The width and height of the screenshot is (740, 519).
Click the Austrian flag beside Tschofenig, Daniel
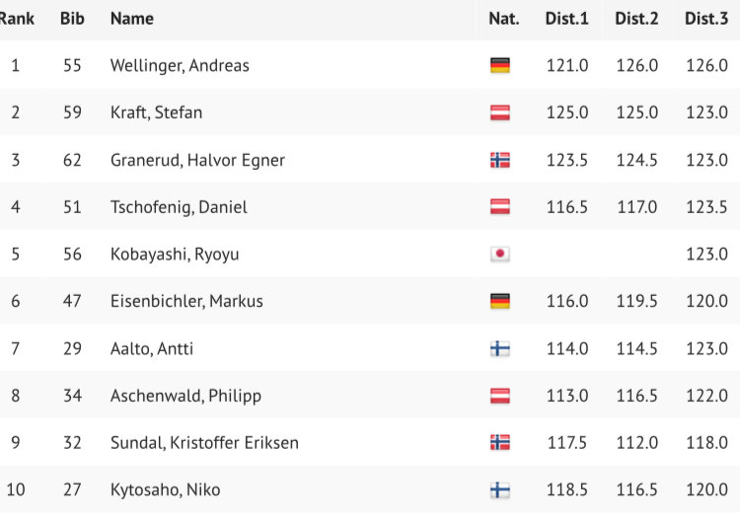[x=499, y=207]
